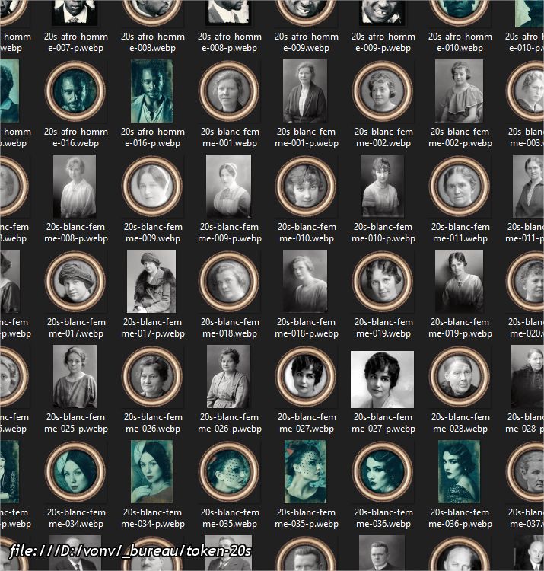This screenshot has height=571, width=544.
Task: Open the 20s-blanc-femme-001-p.webp portrait
Action: pos(305,91)
